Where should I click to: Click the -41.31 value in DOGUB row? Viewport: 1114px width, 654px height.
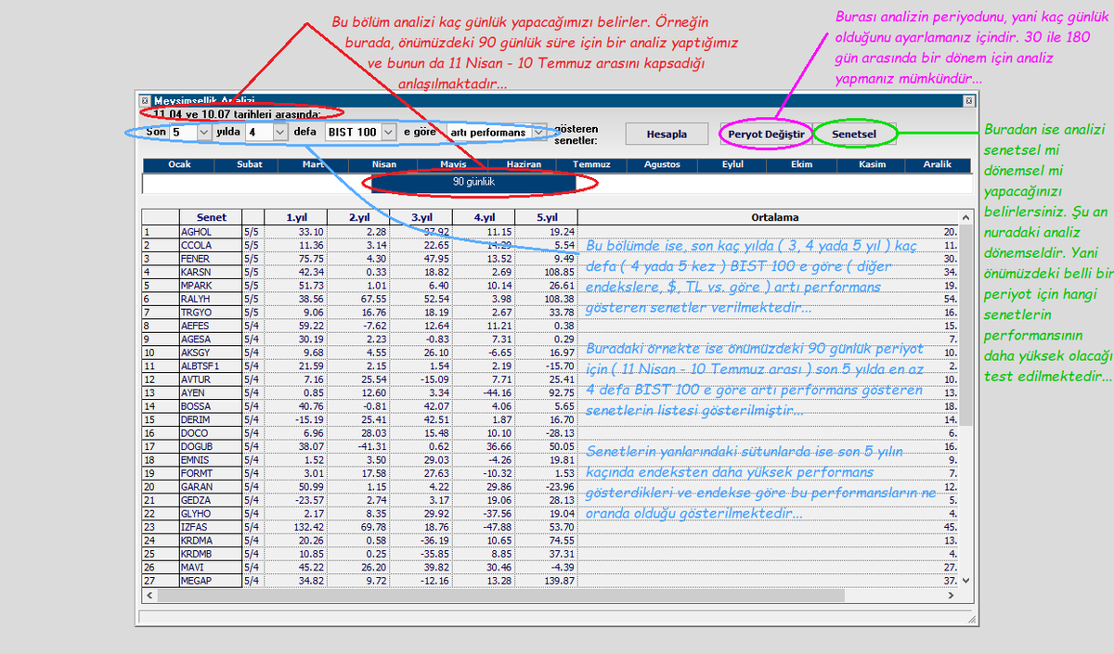[x=371, y=446]
